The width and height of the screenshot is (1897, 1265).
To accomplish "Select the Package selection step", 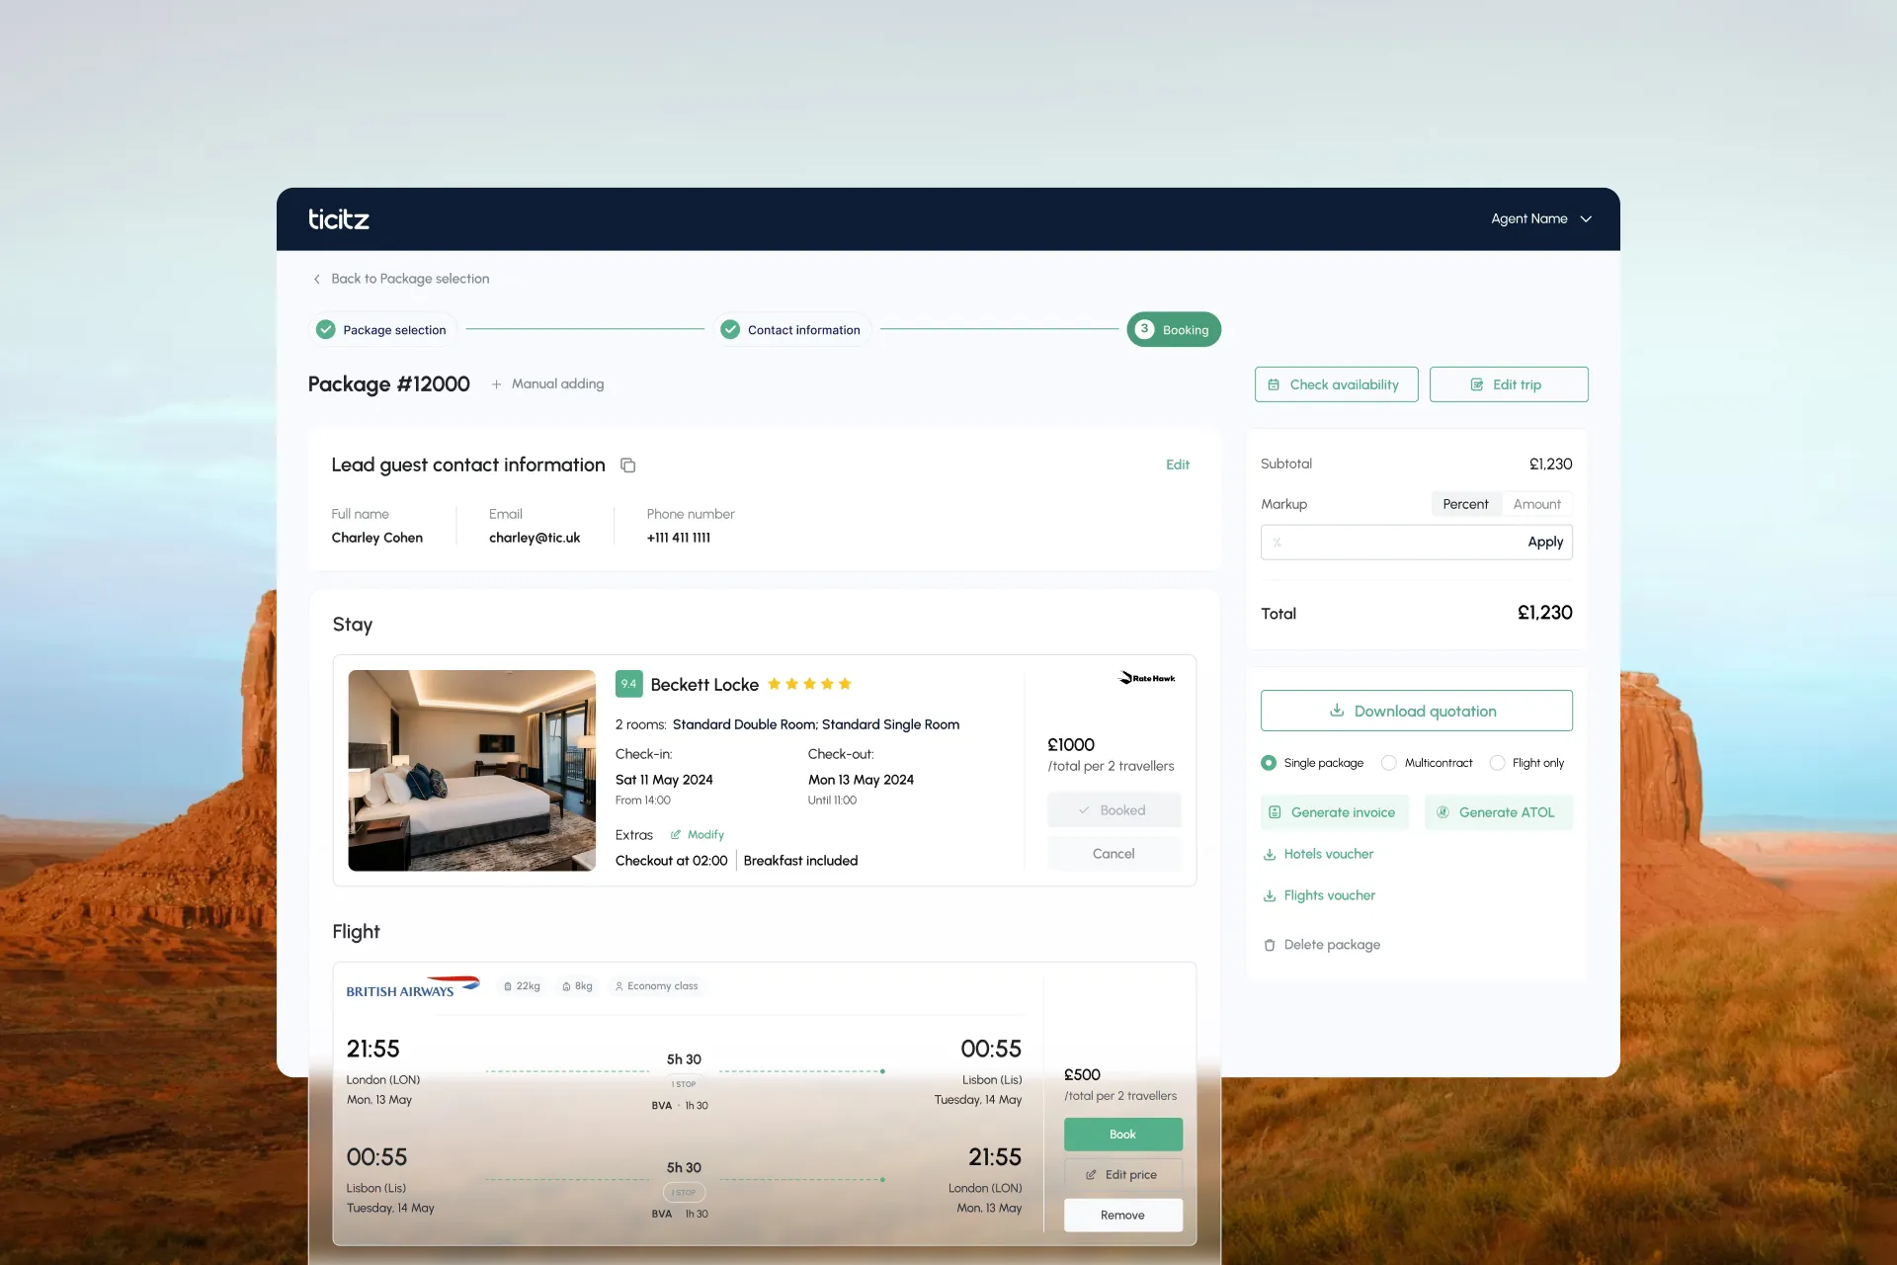I will coord(381,330).
